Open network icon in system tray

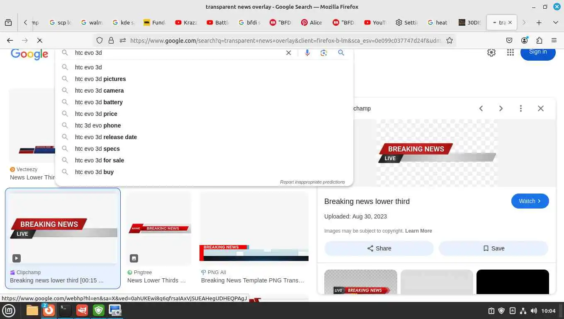coord(523,311)
